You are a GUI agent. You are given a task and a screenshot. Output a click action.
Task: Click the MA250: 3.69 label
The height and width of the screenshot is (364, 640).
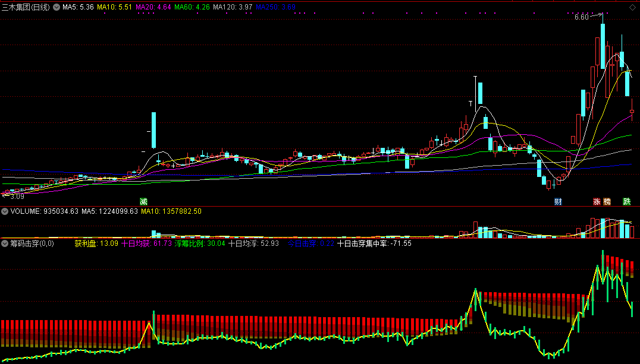pos(275,7)
